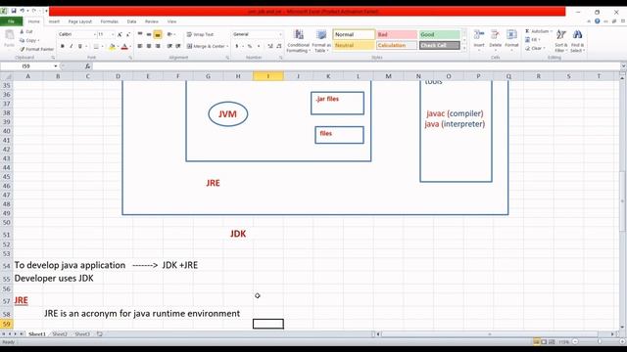Click the cell Borders icon

(x=96, y=47)
